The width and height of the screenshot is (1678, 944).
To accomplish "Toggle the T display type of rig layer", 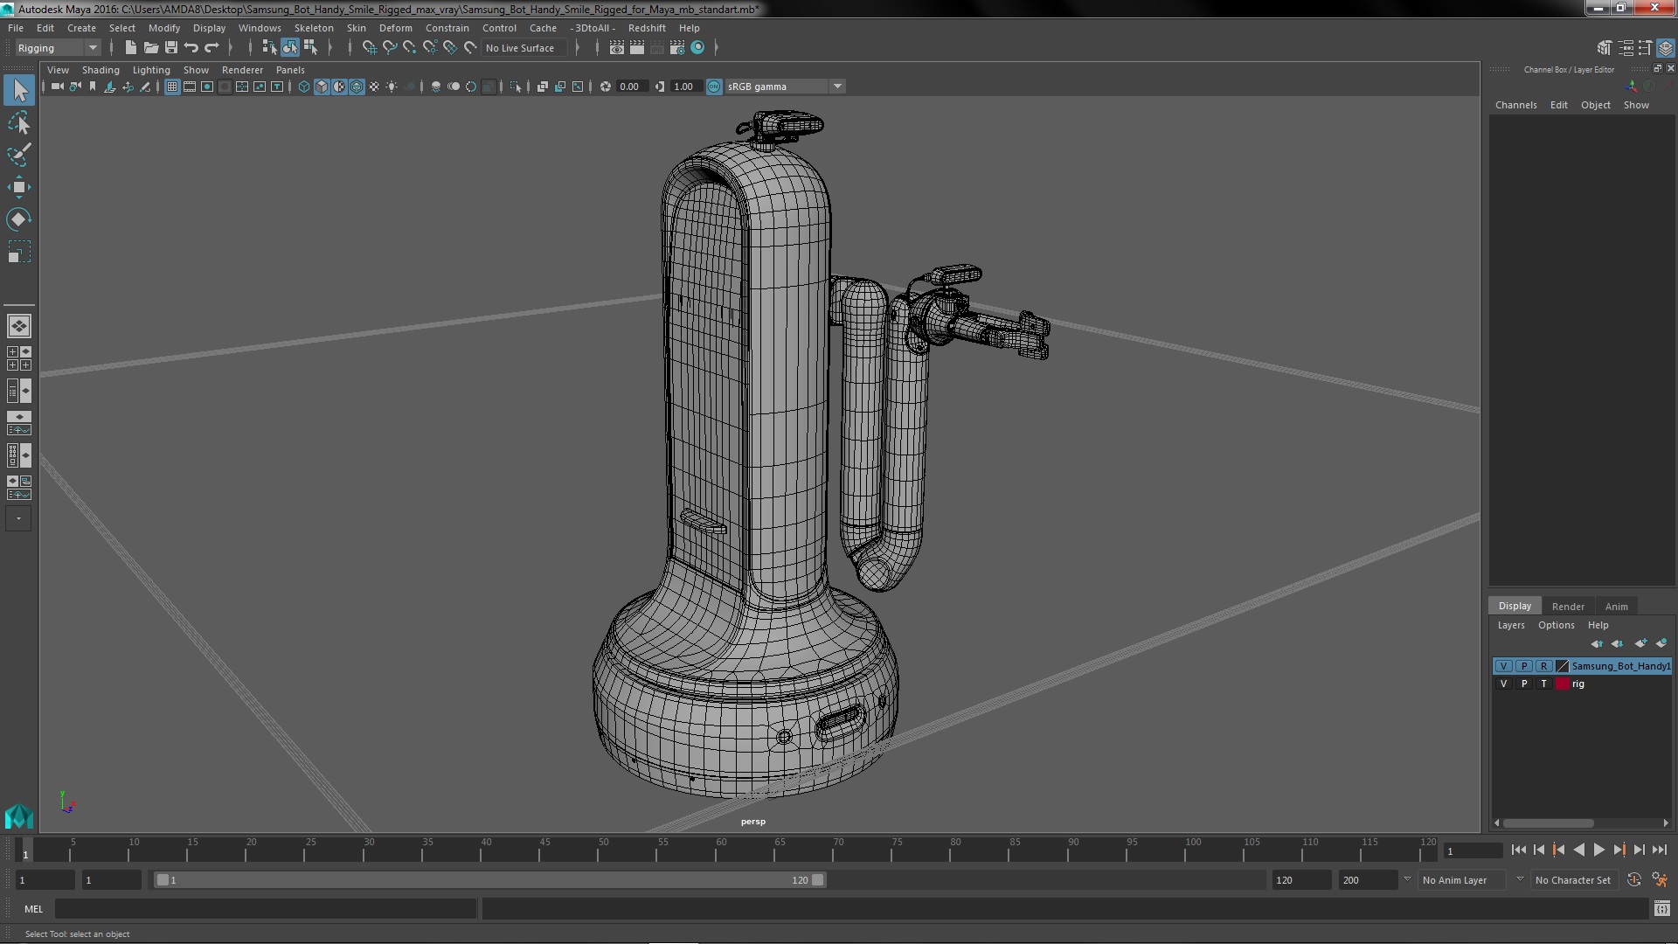I will click(1543, 684).
